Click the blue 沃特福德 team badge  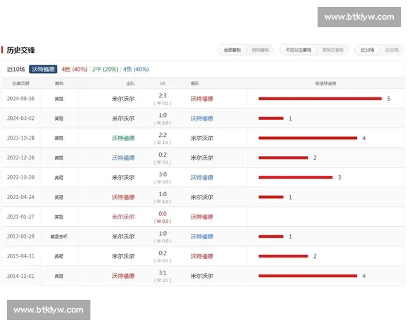(x=43, y=69)
